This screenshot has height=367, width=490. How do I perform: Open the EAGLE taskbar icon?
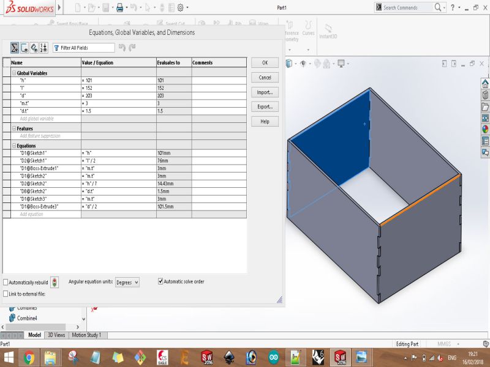162,357
